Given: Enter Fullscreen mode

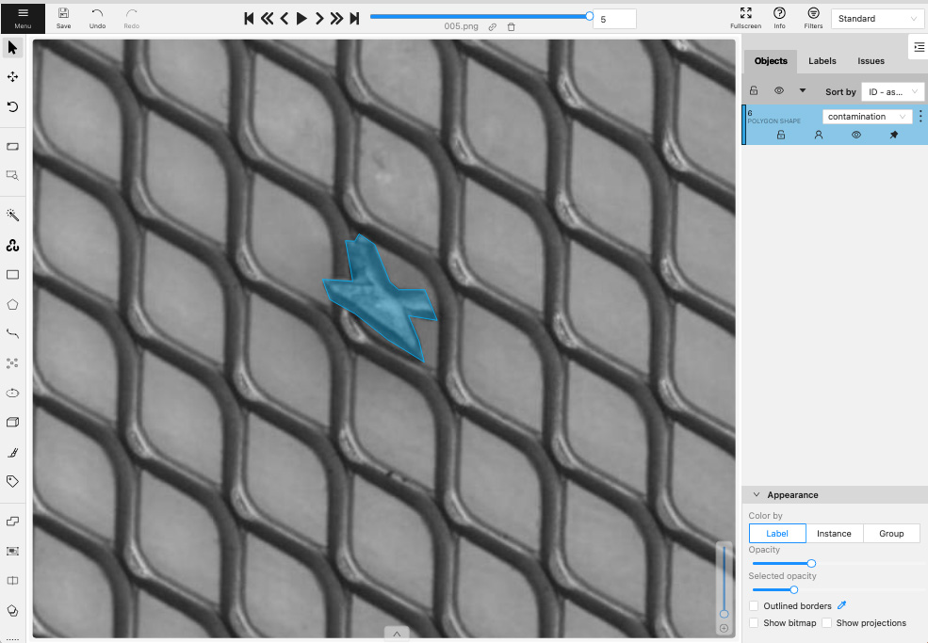Looking at the screenshot, I should click(x=746, y=18).
